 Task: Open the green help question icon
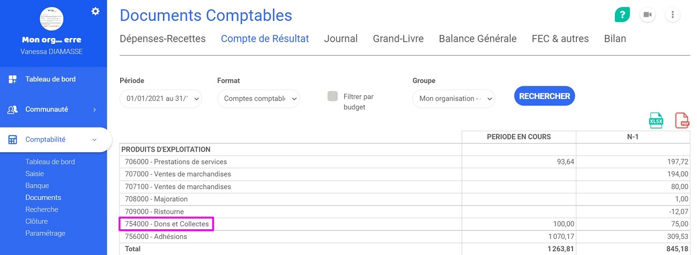pos(622,14)
